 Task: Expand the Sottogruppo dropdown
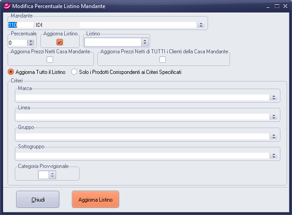click(x=273, y=155)
